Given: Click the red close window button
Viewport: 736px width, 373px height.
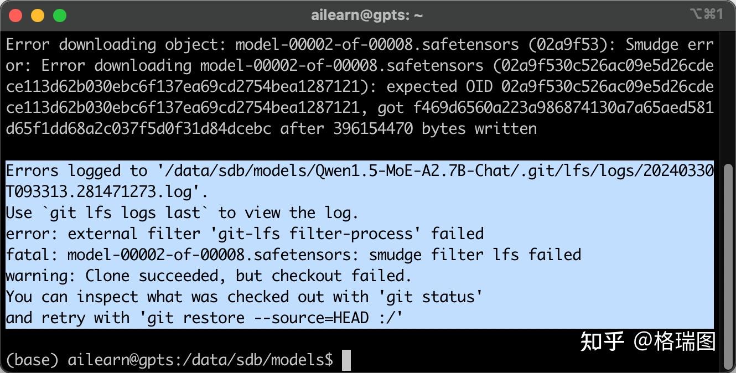Looking at the screenshot, I should click(x=15, y=15).
